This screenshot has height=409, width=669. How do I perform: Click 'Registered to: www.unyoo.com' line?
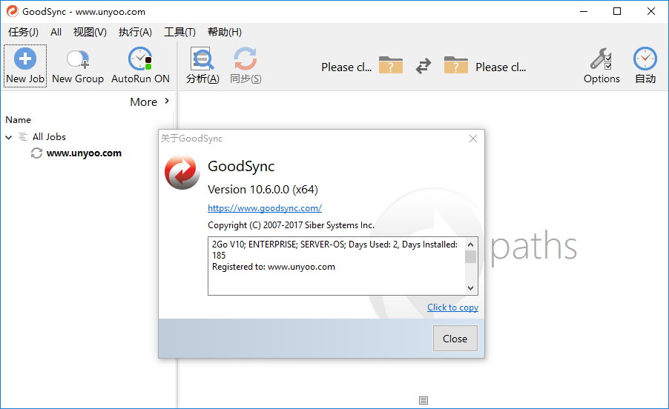click(274, 267)
